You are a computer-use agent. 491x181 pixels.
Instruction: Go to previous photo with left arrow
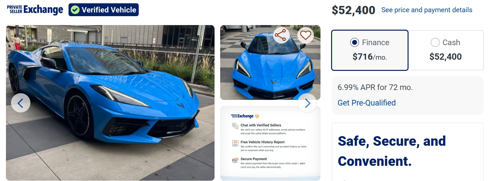(x=21, y=103)
